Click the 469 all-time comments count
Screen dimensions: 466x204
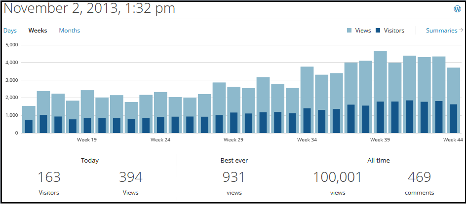click(x=419, y=177)
